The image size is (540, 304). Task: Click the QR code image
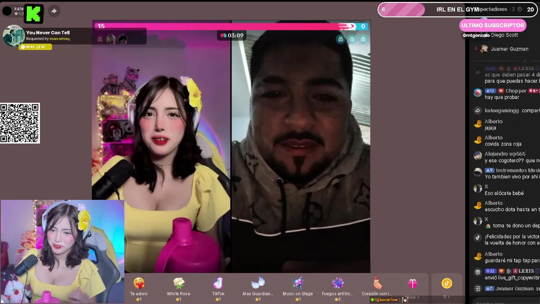tap(20, 123)
